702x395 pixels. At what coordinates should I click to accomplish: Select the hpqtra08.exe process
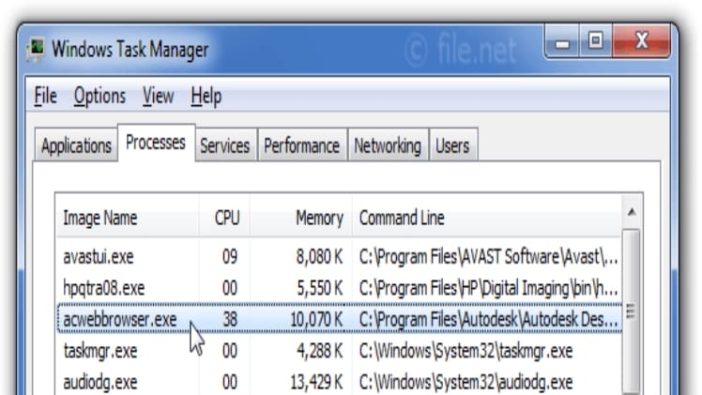(103, 287)
